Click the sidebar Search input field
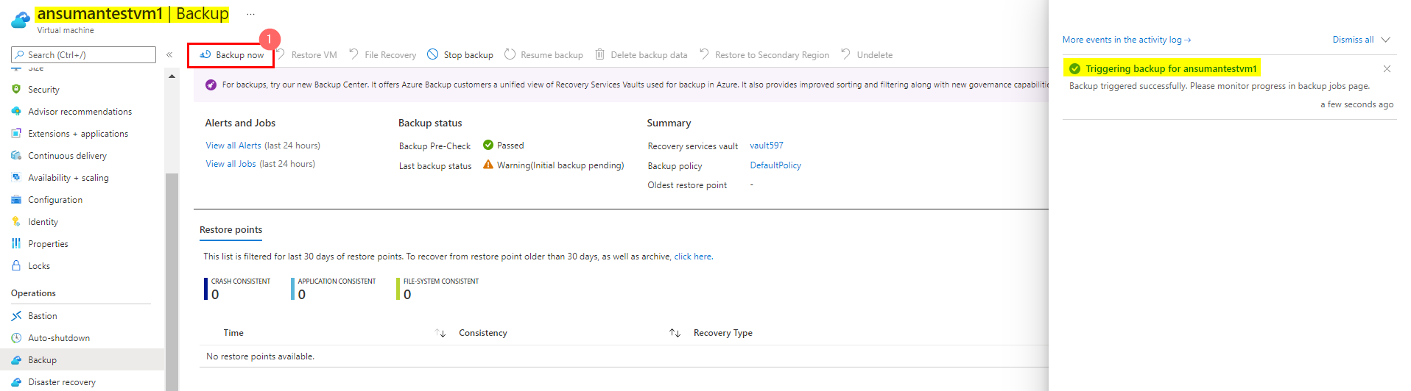The width and height of the screenshot is (1411, 391). 83,55
